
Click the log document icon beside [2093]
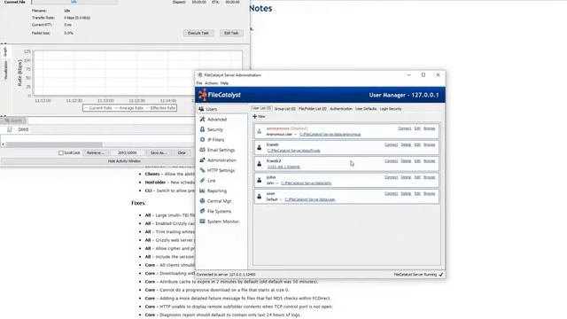[x=10, y=129]
